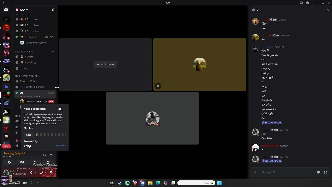Viewport: 332px width, 187px height.
Task: Click the invite members icon beside KAX
Action: tap(53, 10)
